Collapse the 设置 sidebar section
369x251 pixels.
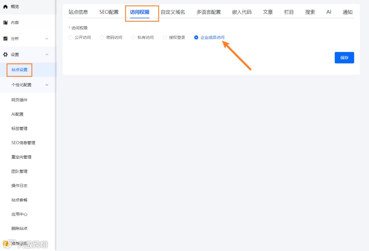click(x=46, y=54)
